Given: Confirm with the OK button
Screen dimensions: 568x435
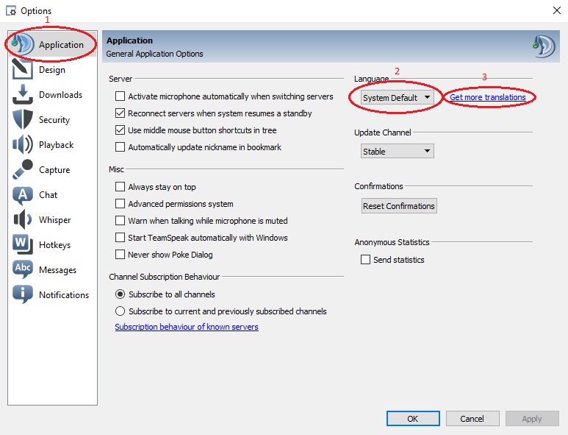Looking at the screenshot, I should click(x=413, y=419).
